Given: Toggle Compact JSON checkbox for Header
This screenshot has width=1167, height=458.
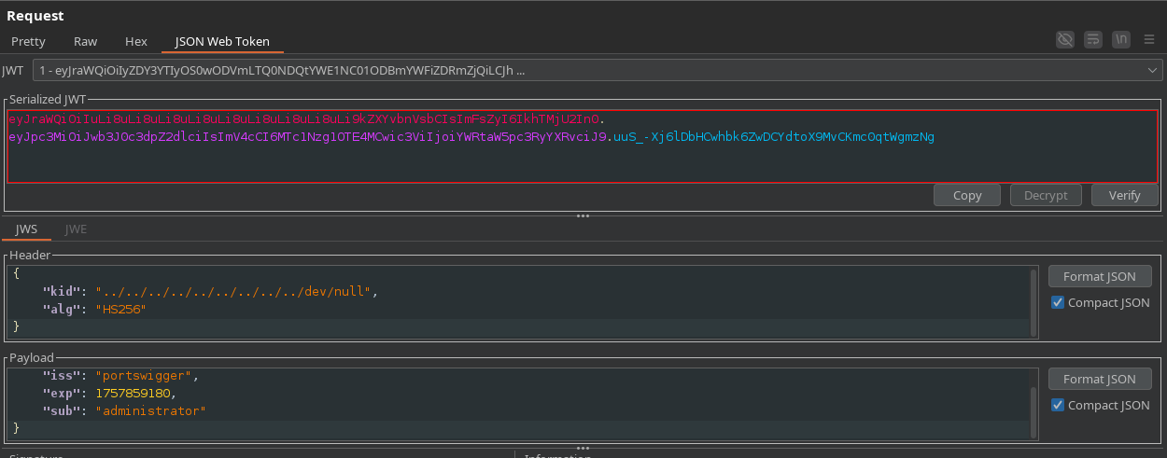Looking at the screenshot, I should (x=1057, y=302).
